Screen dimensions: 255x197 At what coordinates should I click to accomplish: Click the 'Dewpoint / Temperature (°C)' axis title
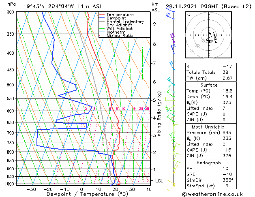(x=87, y=194)
